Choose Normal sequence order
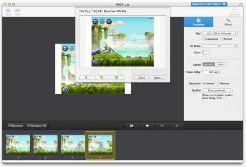Image resolution: width=246 pixels, height=167 pixels. click(x=209, y=84)
